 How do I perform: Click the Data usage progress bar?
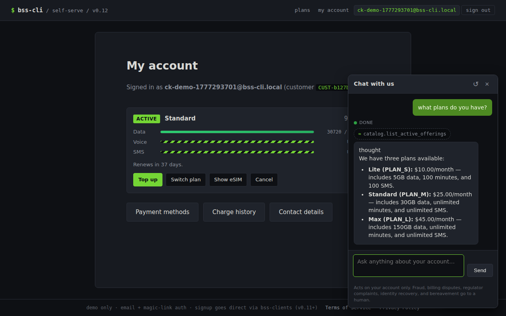pyautogui.click(x=237, y=132)
